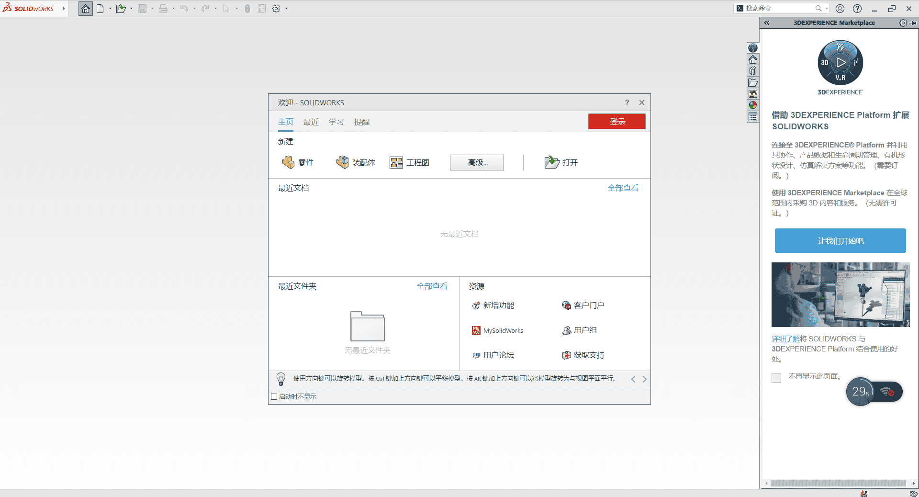The width and height of the screenshot is (919, 497).
Task: Click the 登录 sign-in button
Action: coord(616,122)
